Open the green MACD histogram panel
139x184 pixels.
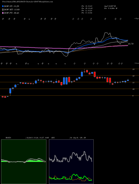pos(24,162)
